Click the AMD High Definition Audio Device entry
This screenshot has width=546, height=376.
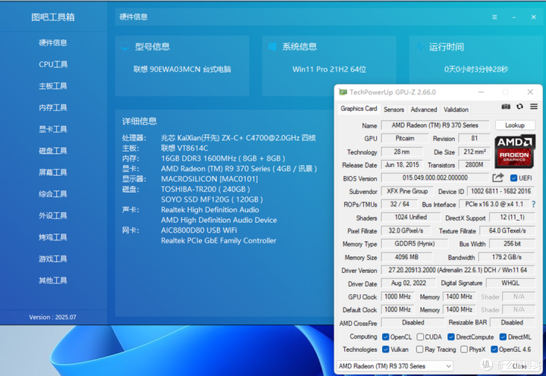point(219,220)
